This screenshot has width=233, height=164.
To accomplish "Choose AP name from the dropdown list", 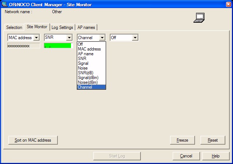I will point(86,54).
